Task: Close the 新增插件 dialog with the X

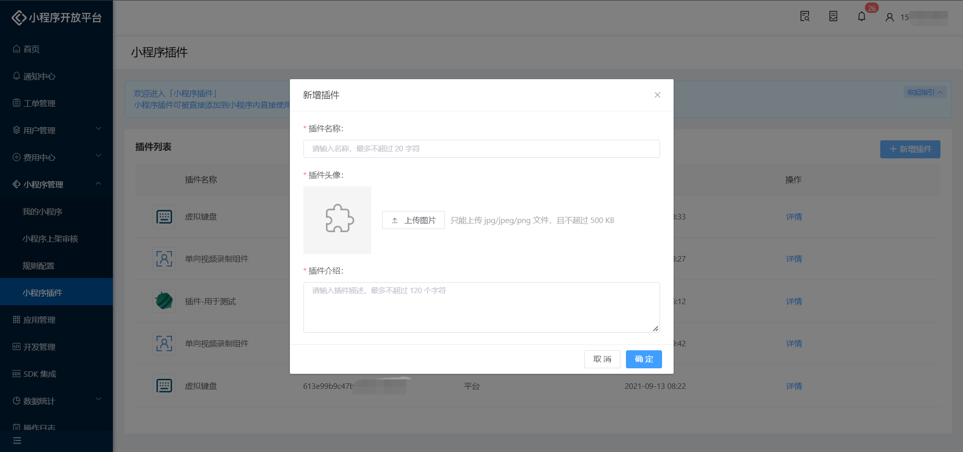Action: (657, 95)
